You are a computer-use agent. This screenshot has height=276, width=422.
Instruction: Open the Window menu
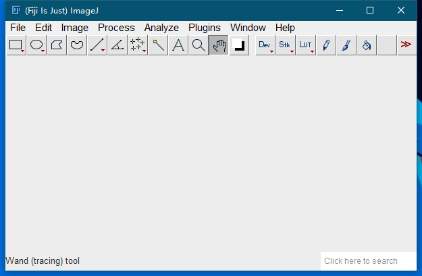coord(248,28)
